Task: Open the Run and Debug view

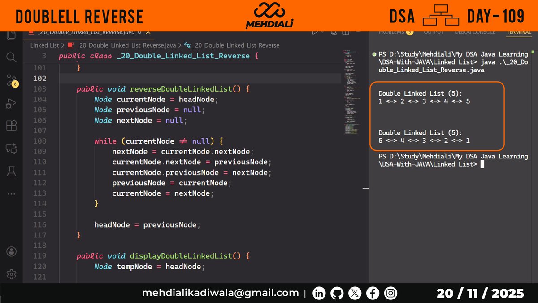Action: click(12, 103)
